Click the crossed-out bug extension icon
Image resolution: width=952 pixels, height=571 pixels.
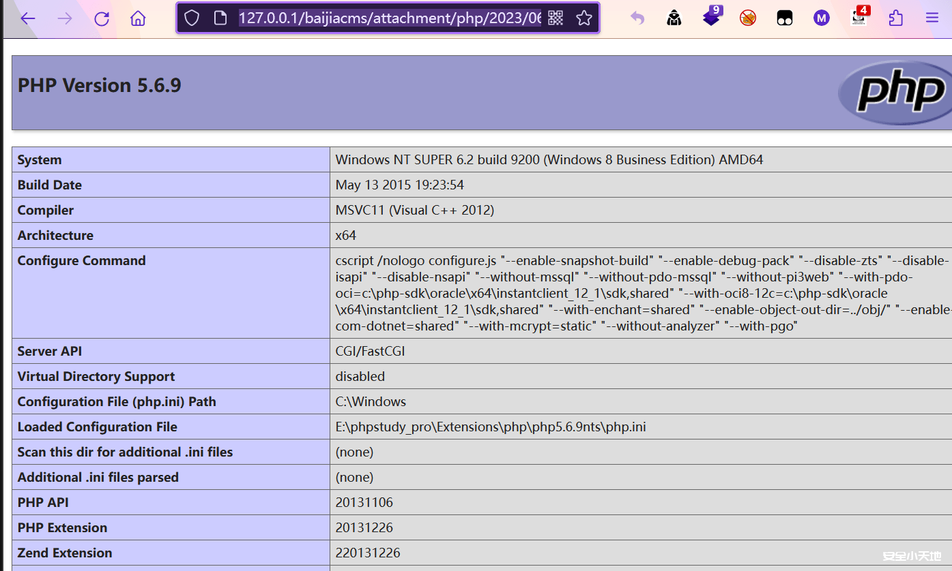748,18
